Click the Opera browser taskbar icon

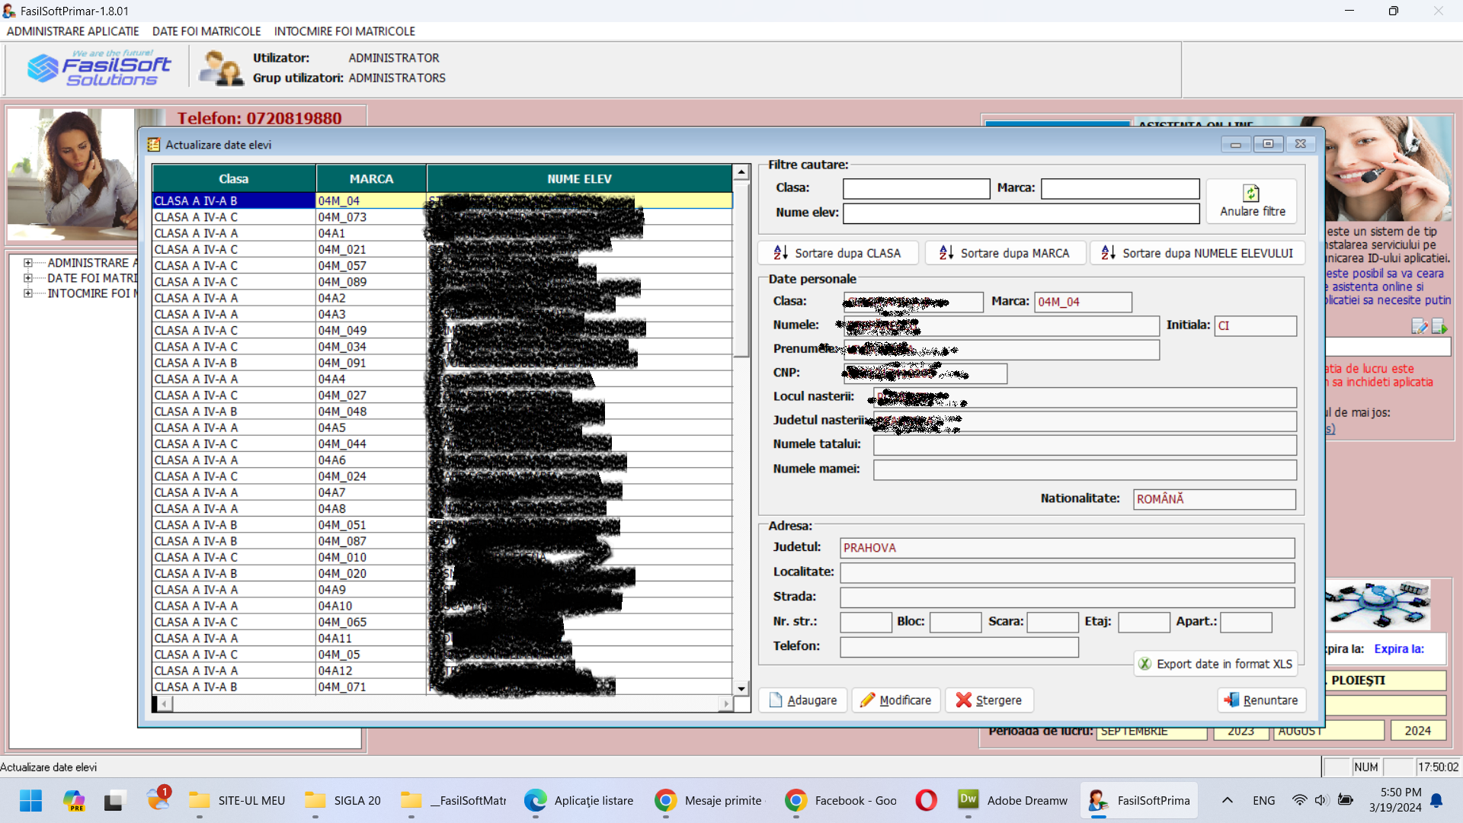(x=926, y=800)
